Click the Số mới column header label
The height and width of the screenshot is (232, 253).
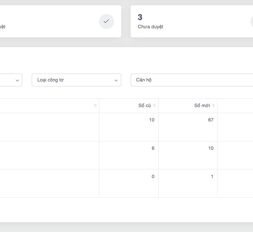(202, 106)
